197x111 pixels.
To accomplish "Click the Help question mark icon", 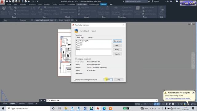I will [x=177, y=1].
